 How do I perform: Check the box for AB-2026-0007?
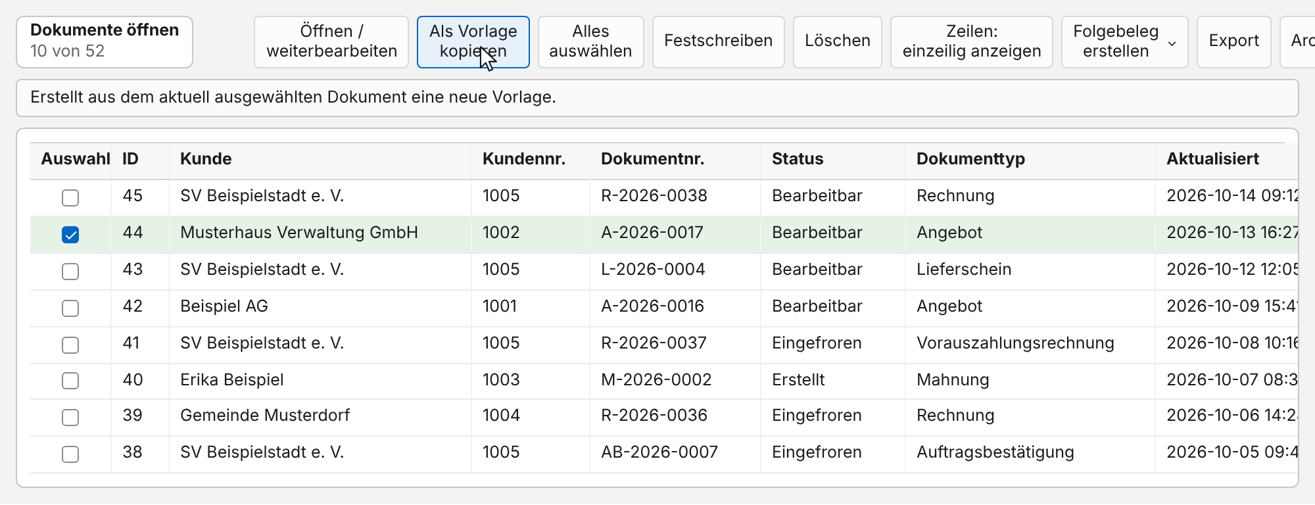pos(70,454)
